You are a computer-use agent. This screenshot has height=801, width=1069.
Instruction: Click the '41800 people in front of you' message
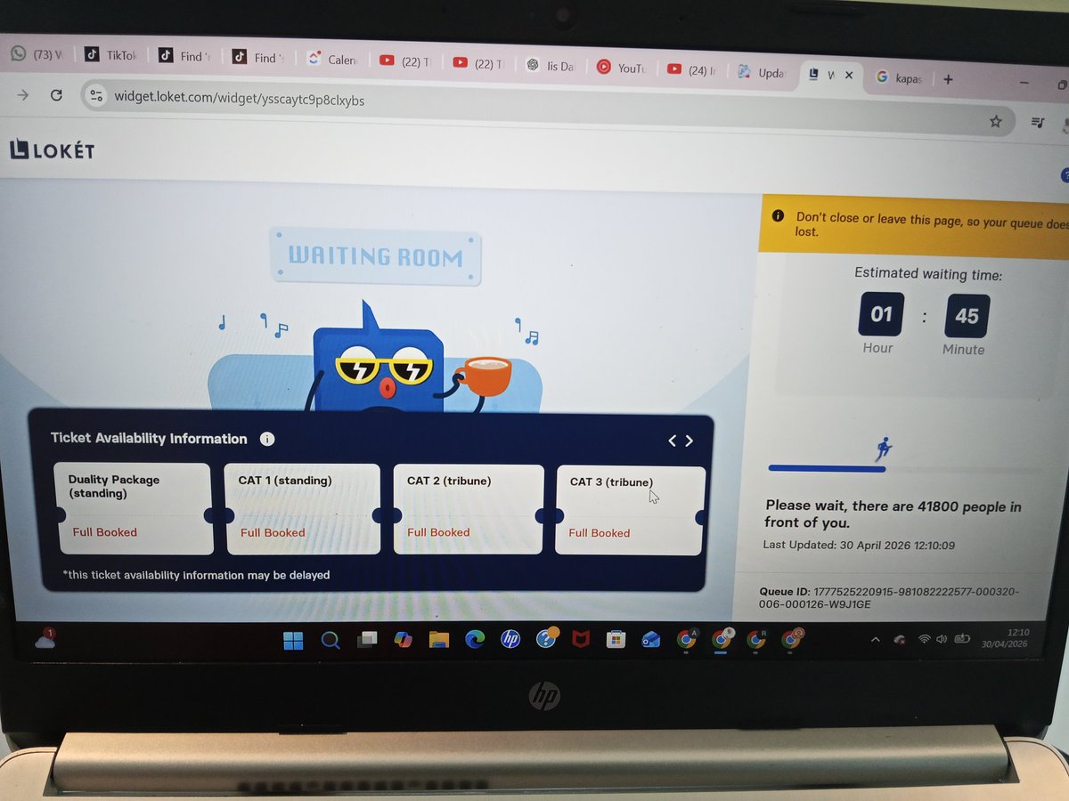893,514
